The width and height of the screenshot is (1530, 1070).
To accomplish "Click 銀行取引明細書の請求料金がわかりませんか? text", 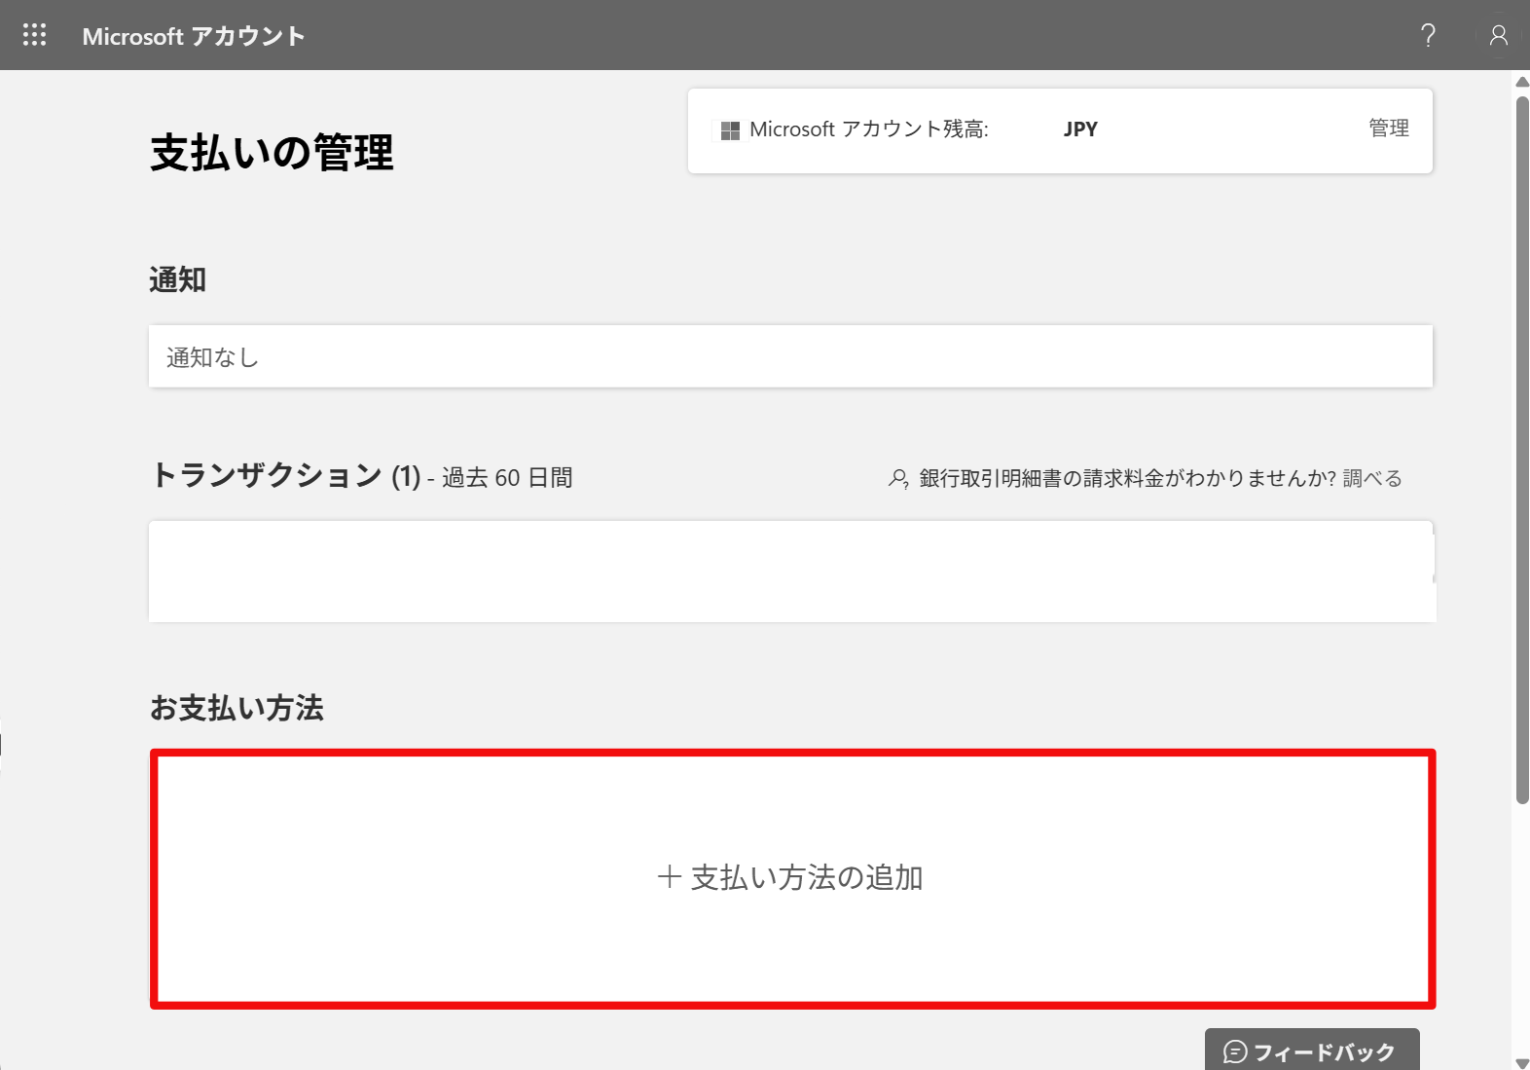I will click(1127, 478).
